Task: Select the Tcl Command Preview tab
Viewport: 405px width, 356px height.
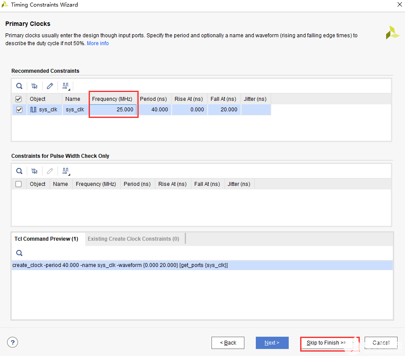Action: 46,239
